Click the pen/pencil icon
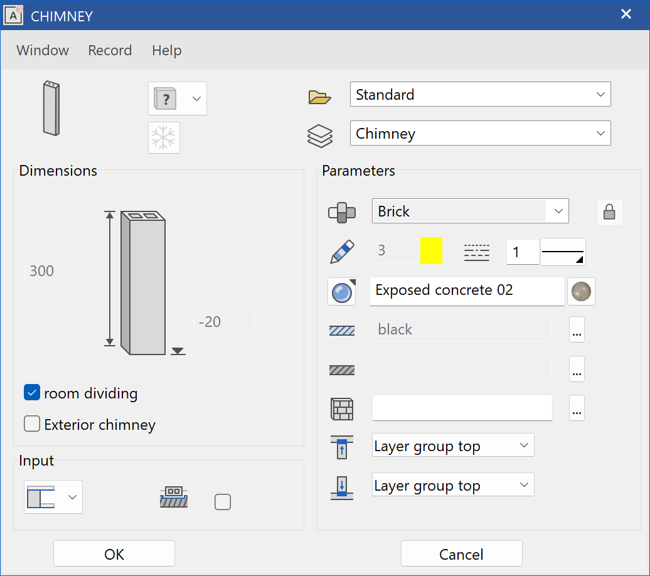The width and height of the screenshot is (650, 576). click(343, 252)
